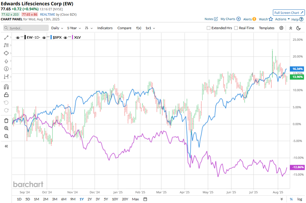The width and height of the screenshot is (306, 203).
Task: Expand the trend line tool options arrow
Action: (10, 37)
